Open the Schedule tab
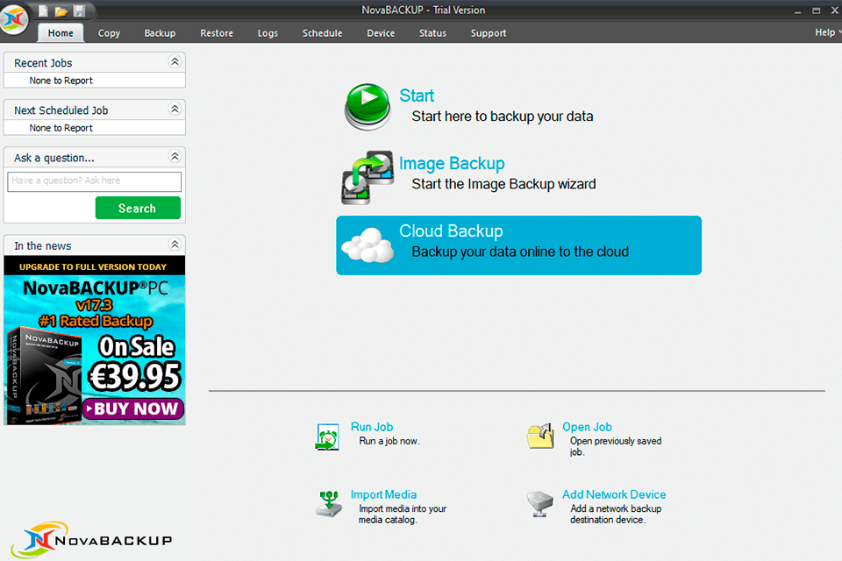The width and height of the screenshot is (842, 561). click(x=322, y=32)
